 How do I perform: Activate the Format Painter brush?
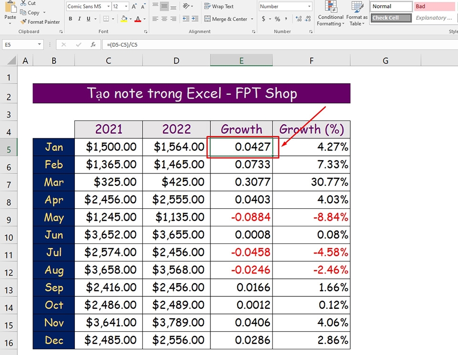point(40,22)
